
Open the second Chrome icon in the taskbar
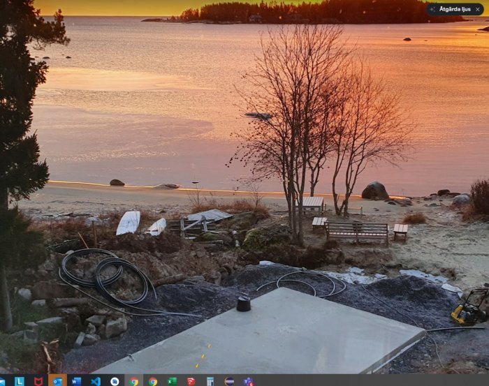[x=153, y=381]
